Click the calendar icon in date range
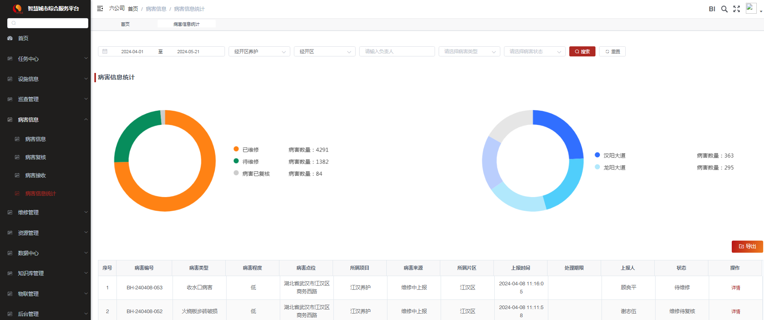Viewport: 764px width, 320px height. [x=105, y=52]
